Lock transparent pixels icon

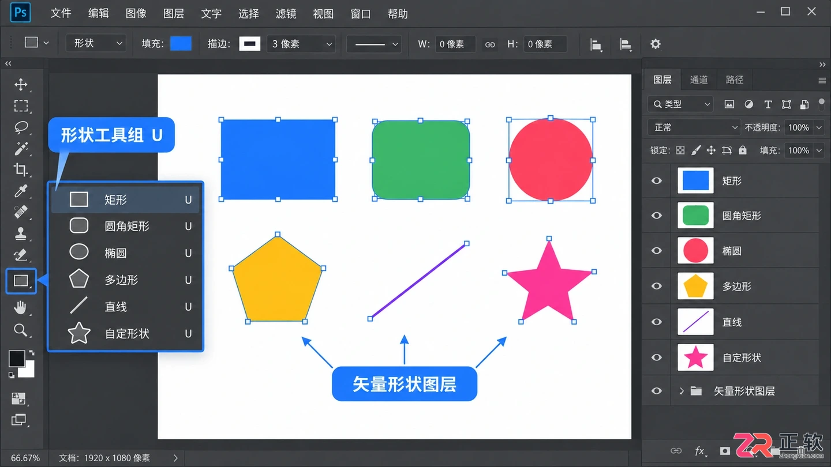pyautogui.click(x=680, y=150)
